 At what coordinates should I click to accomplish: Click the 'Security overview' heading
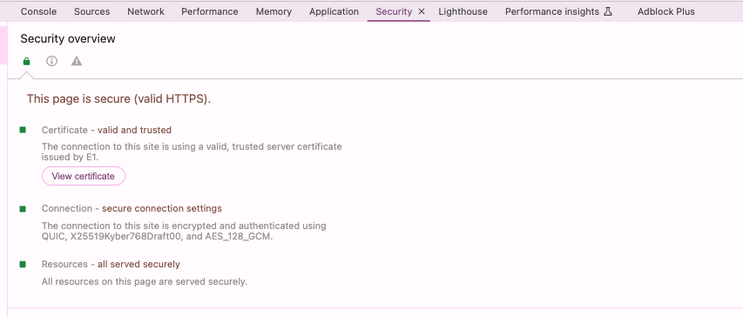point(68,39)
